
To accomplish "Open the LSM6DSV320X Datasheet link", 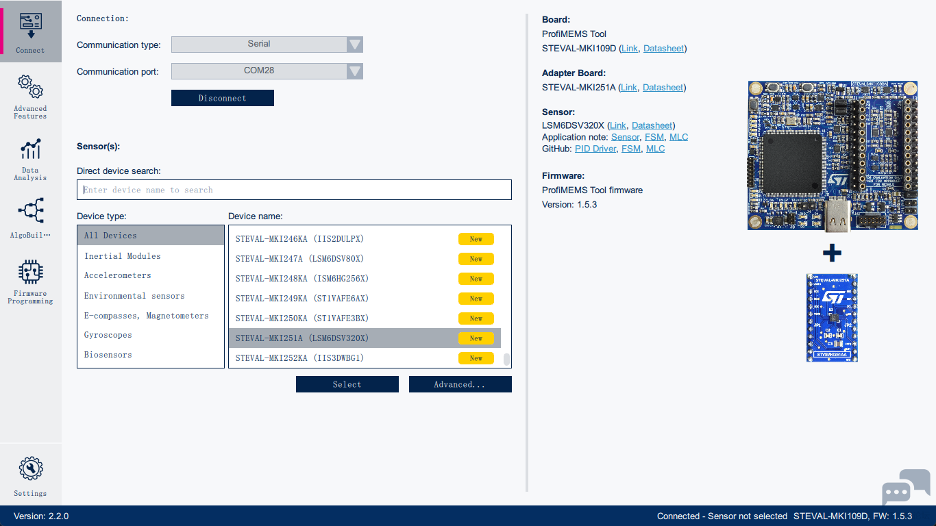I will coord(652,125).
